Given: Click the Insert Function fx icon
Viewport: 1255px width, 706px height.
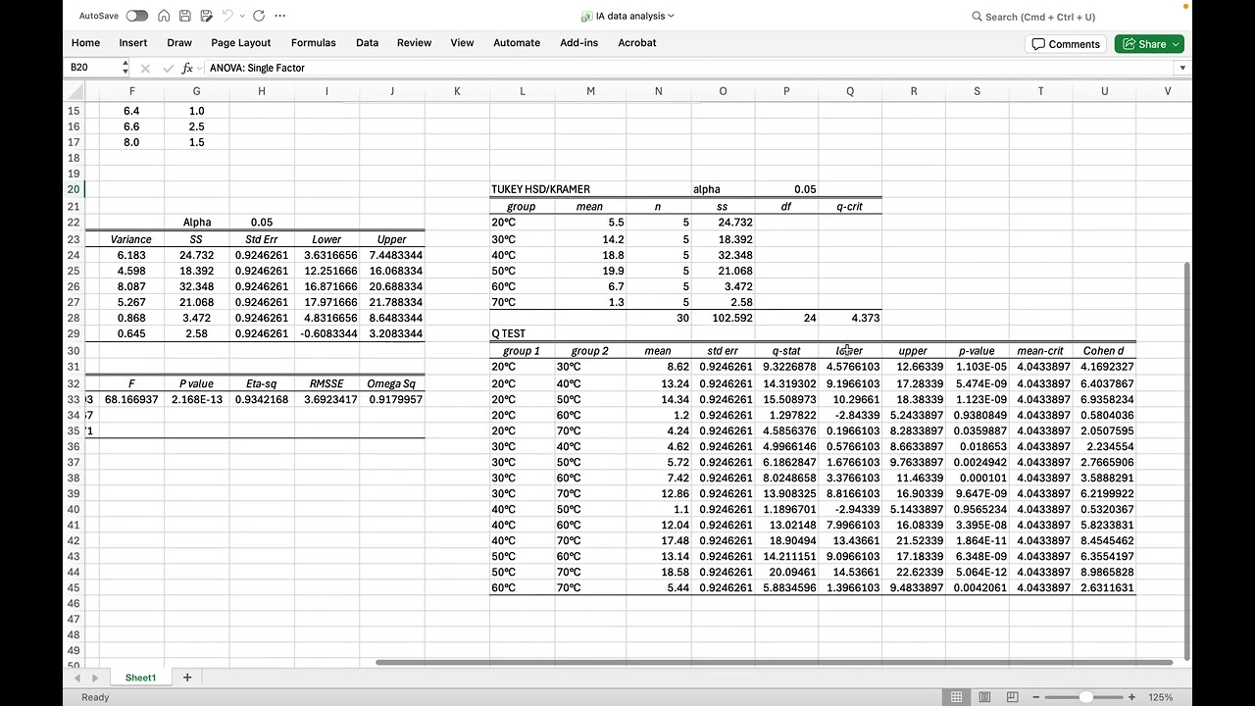Looking at the screenshot, I should coord(187,69).
